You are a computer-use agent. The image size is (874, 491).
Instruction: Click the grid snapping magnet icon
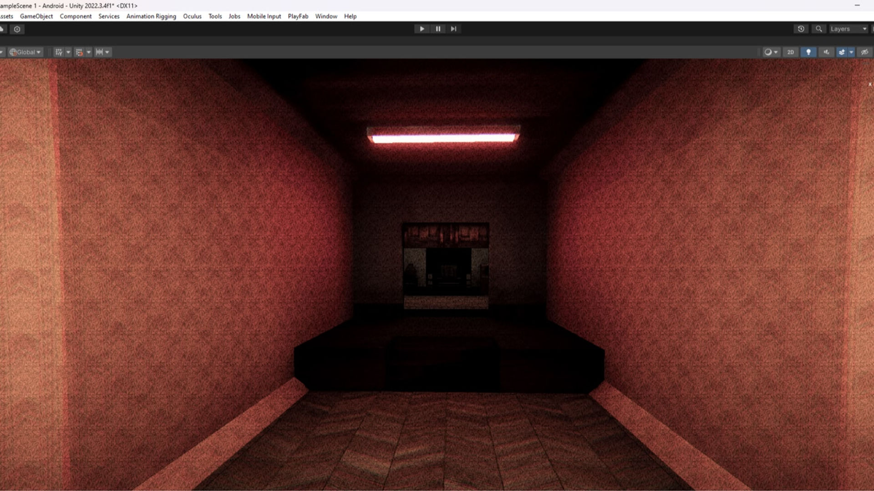[79, 52]
